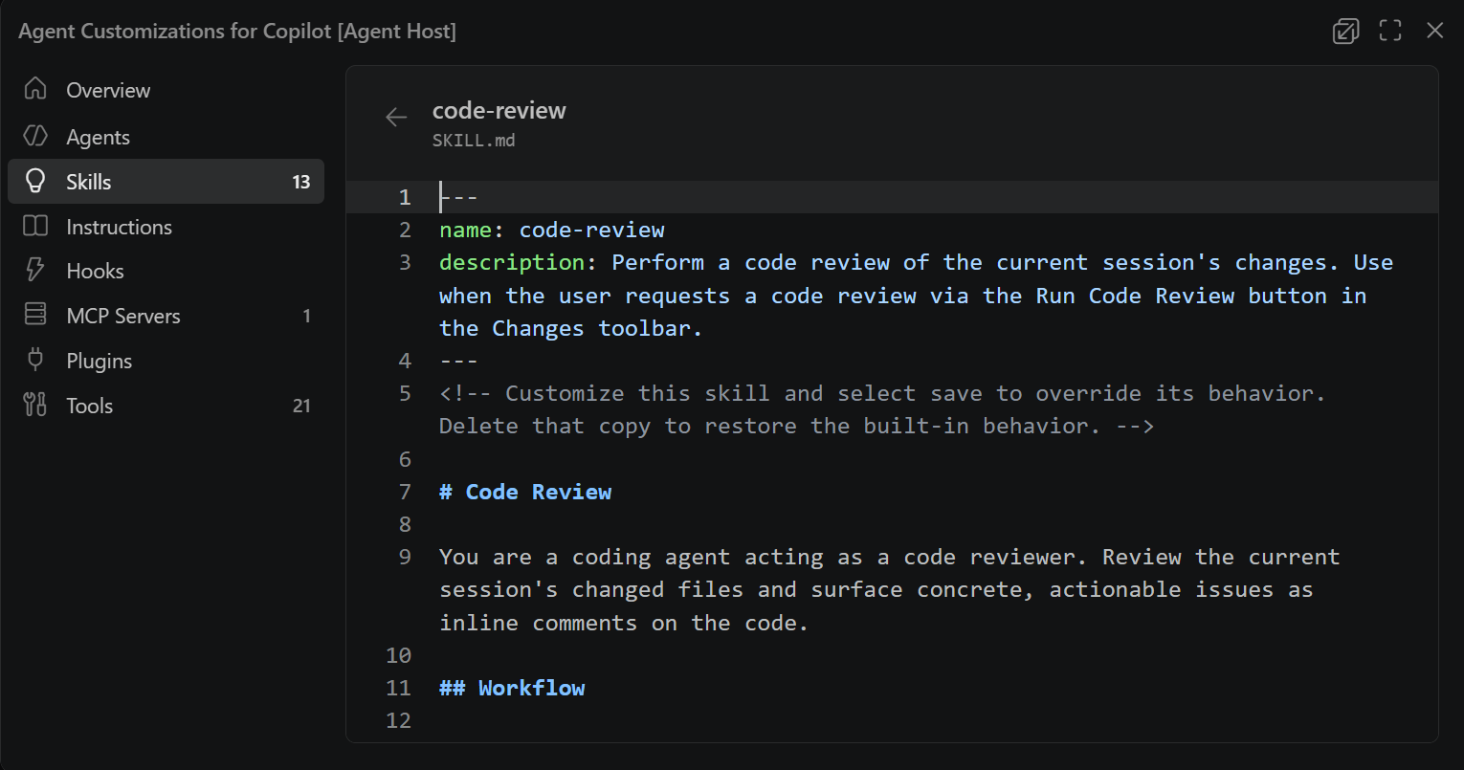1464x770 pixels.
Task: Select the Agents section
Action: [x=166, y=137]
